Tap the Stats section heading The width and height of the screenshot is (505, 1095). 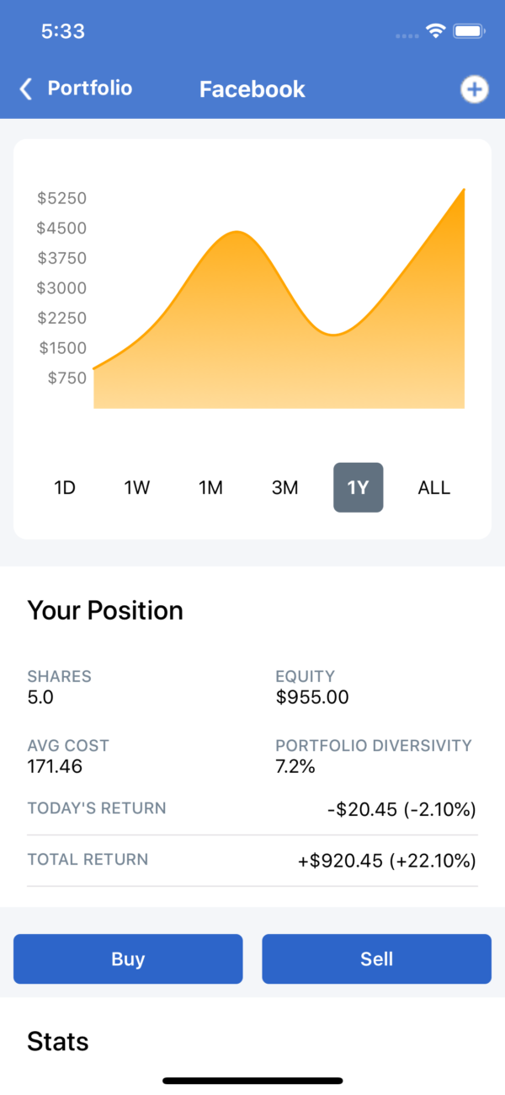[57, 1041]
